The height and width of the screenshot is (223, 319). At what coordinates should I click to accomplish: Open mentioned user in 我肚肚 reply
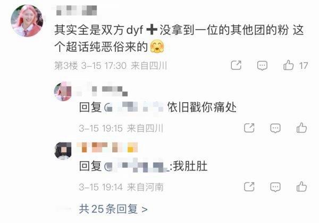137,166
